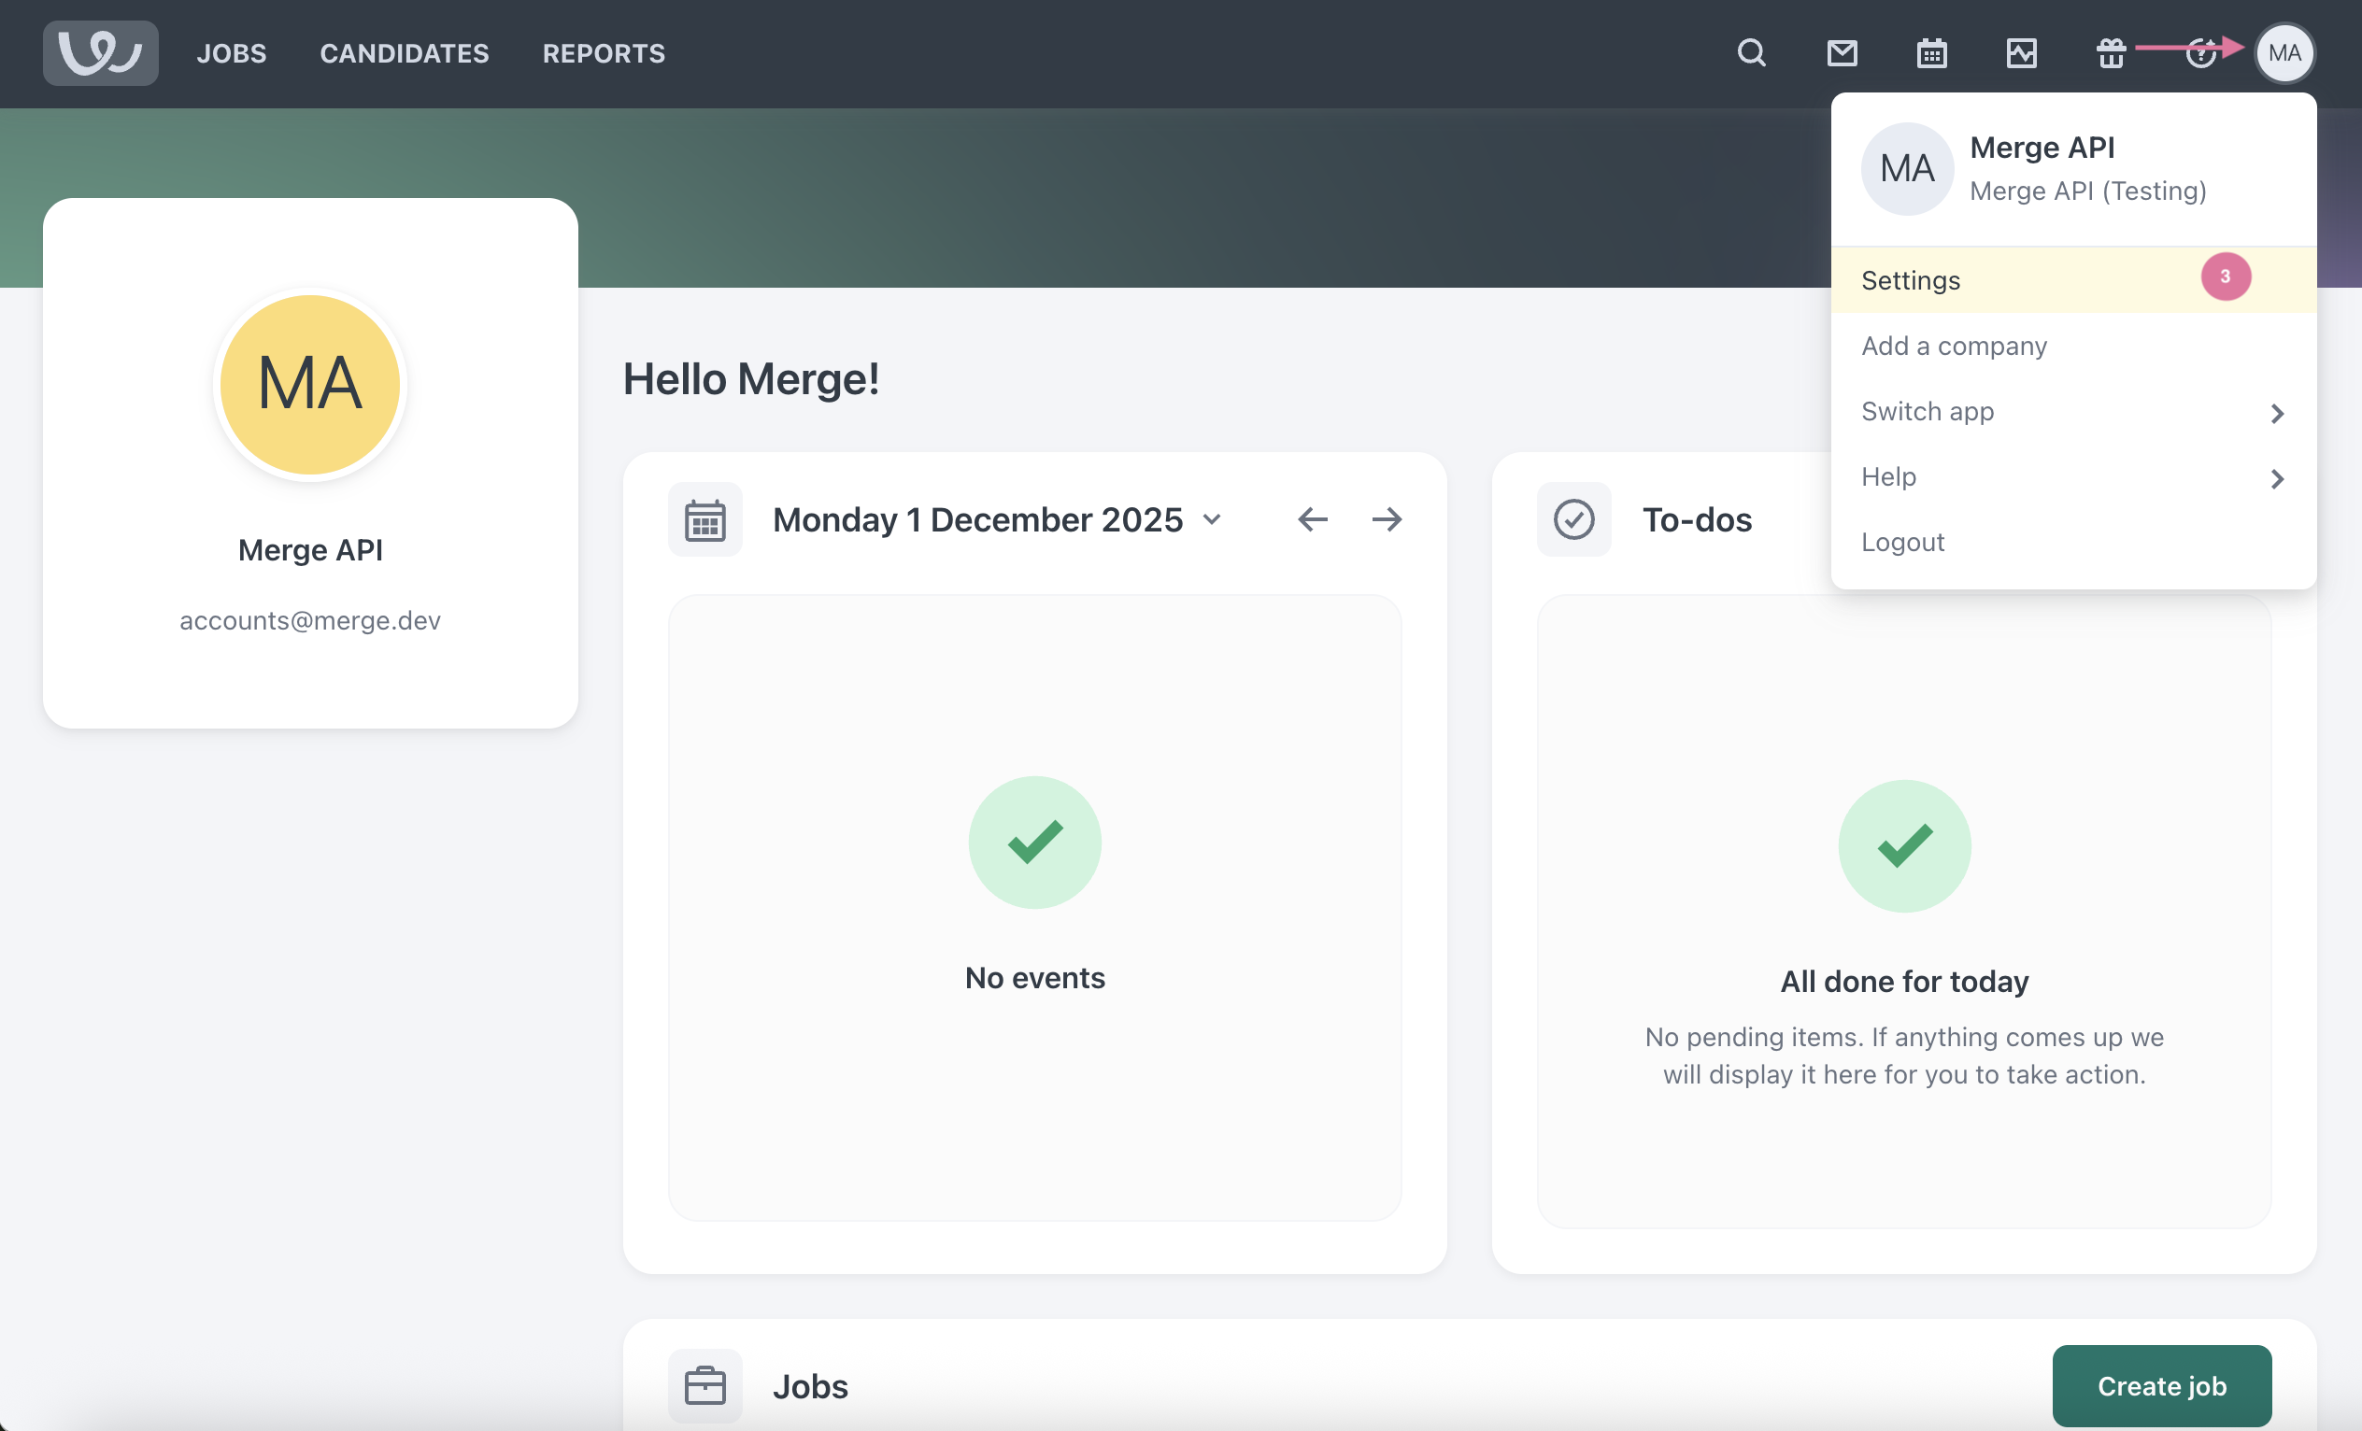Click the No events text
This screenshot has width=2362, height=1431.
[1034, 978]
